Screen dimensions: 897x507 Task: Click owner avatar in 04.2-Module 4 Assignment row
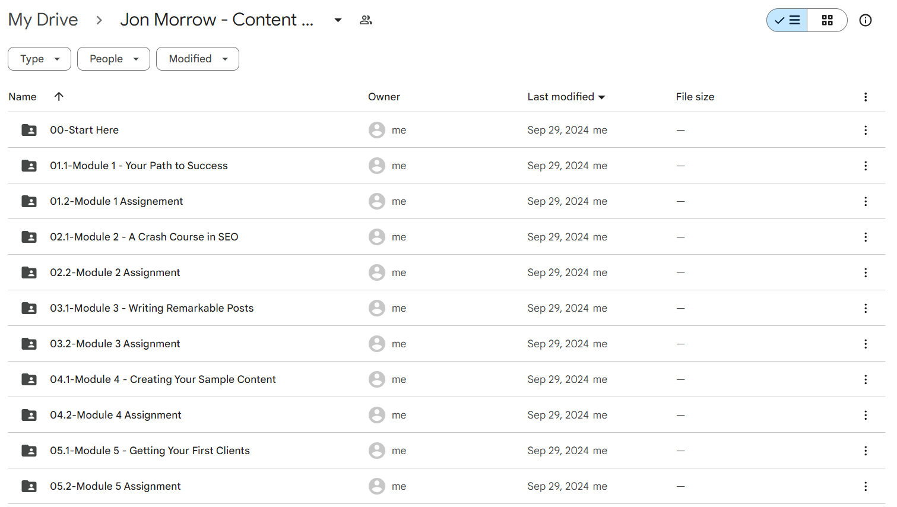(377, 415)
